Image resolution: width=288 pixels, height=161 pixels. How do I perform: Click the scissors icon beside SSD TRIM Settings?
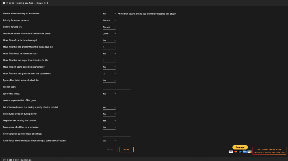[4, 160]
